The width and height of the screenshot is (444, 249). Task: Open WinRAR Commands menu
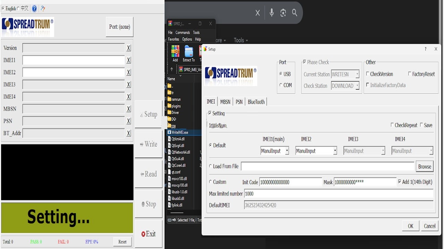182,33
